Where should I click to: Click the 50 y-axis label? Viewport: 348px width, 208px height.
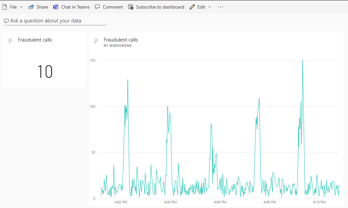(93, 152)
